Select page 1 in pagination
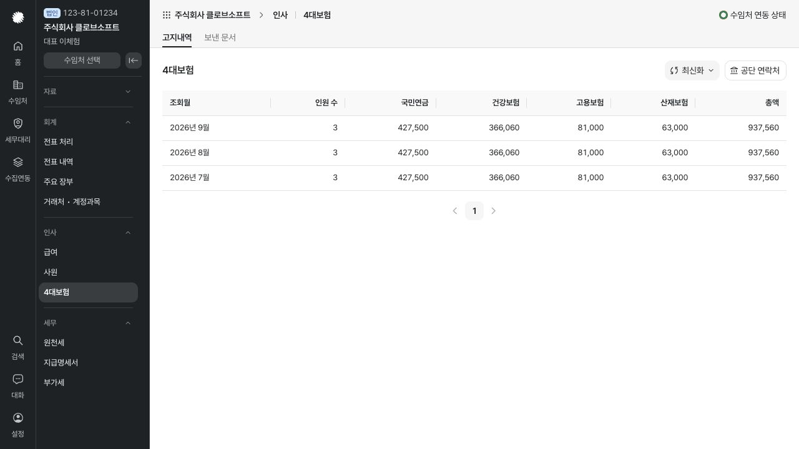The image size is (799, 449). 474,211
